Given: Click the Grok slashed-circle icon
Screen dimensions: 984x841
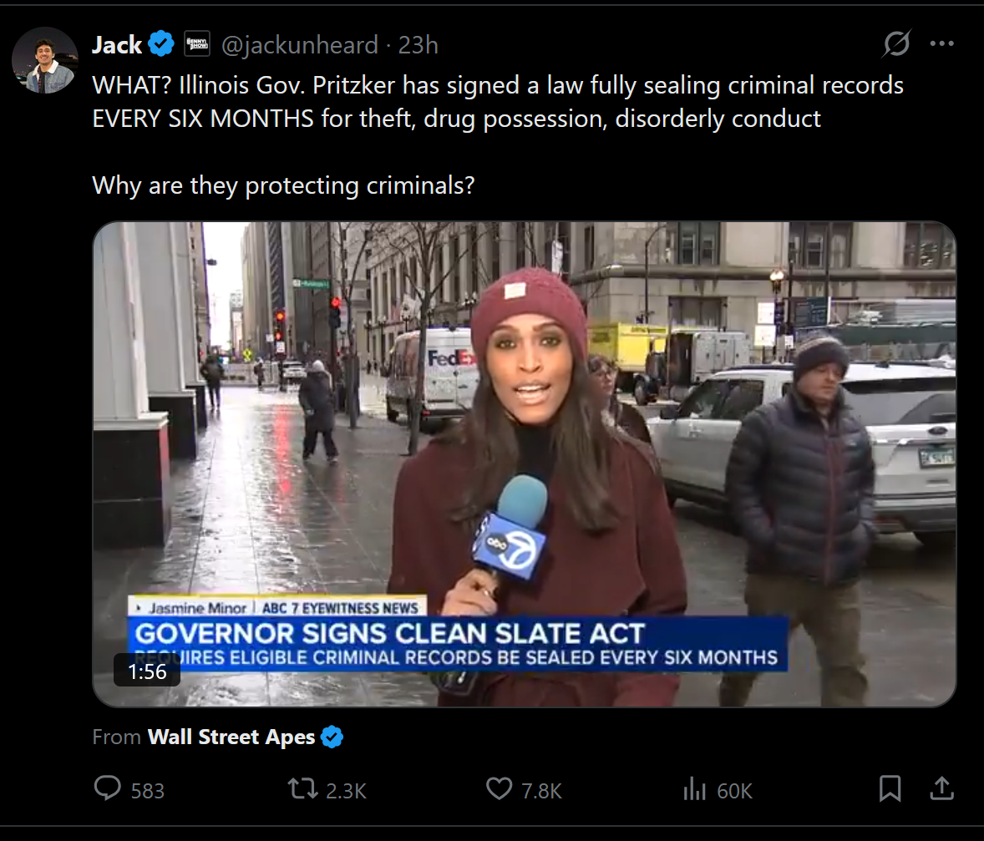Looking at the screenshot, I should (896, 44).
